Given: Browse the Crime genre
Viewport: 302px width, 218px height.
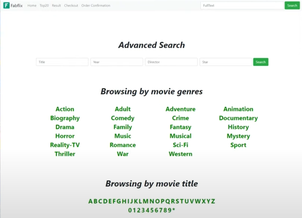Looking at the screenshot, I should (x=181, y=118).
